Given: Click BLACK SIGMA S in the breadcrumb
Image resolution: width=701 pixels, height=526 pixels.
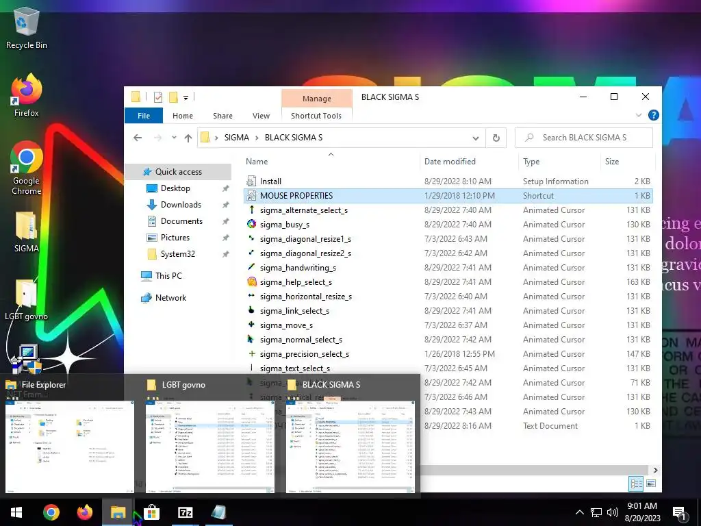Looking at the screenshot, I should (x=293, y=138).
